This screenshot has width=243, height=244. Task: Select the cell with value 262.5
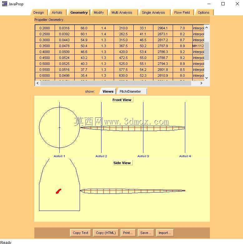pos(123,34)
